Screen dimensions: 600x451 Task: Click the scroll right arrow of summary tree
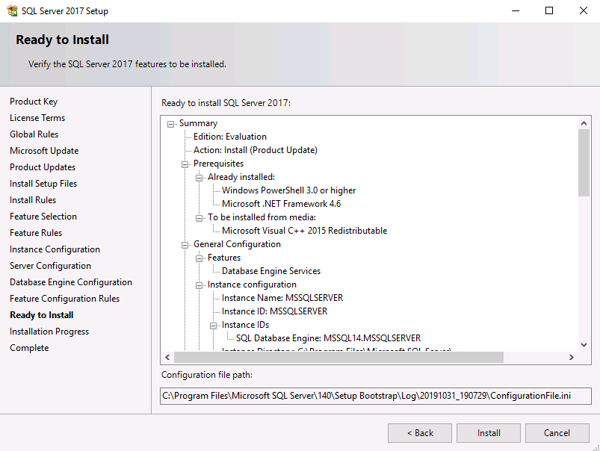pyautogui.click(x=571, y=357)
